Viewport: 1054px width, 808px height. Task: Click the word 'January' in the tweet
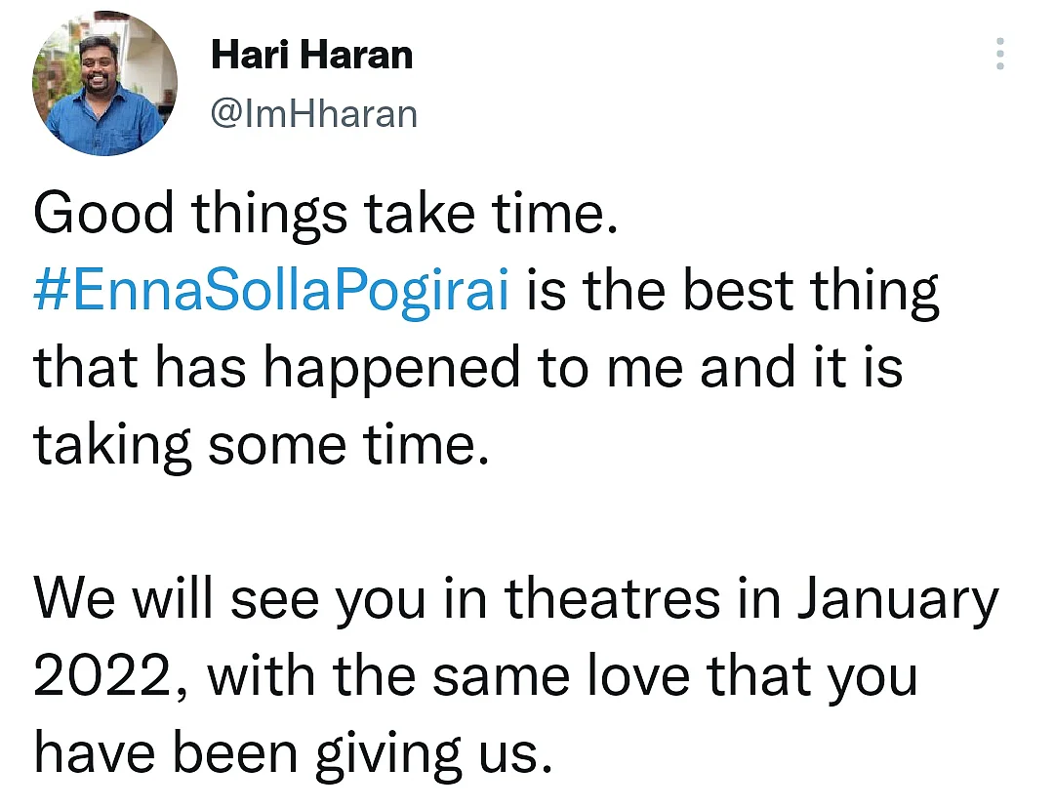click(x=899, y=599)
